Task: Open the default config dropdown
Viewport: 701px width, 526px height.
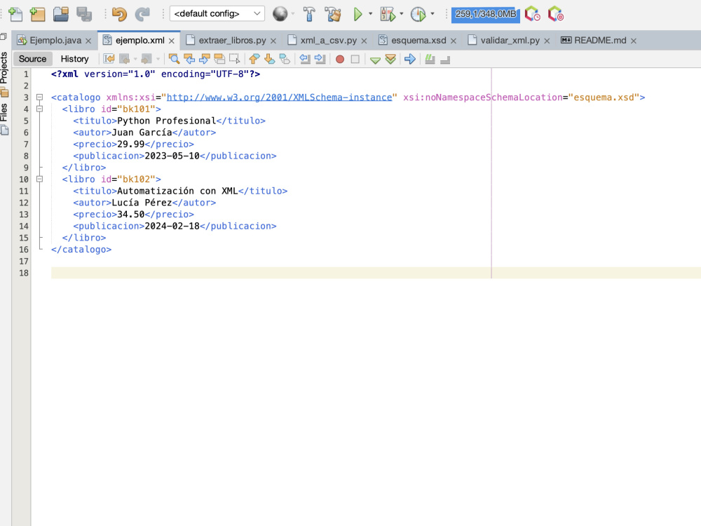Action: point(217,13)
